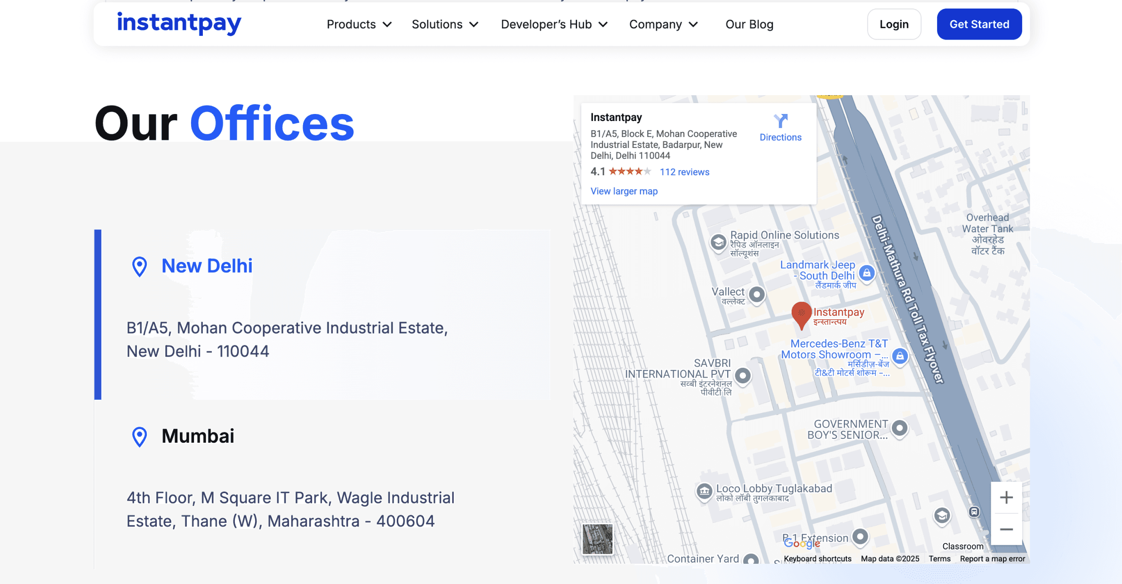Select the Mumbai office entry
1122x584 pixels.
pyautogui.click(x=198, y=436)
